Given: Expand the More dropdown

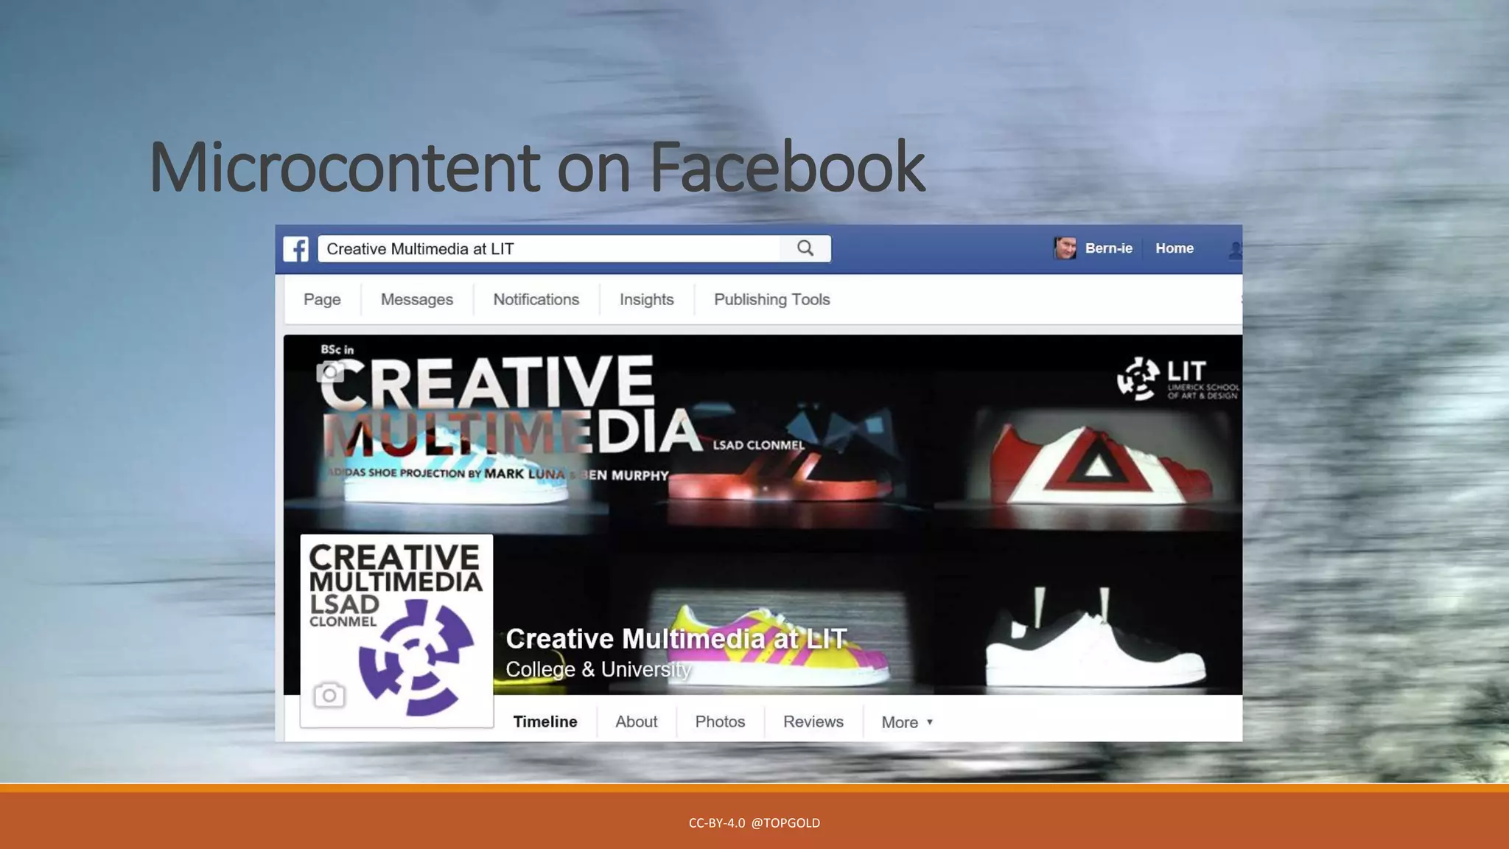Looking at the screenshot, I should (907, 722).
